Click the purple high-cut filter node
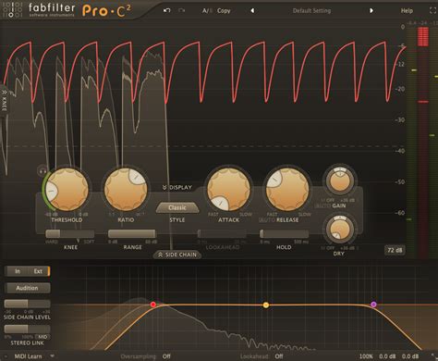Viewport: 438px width, 361px height. pyautogui.click(x=373, y=305)
